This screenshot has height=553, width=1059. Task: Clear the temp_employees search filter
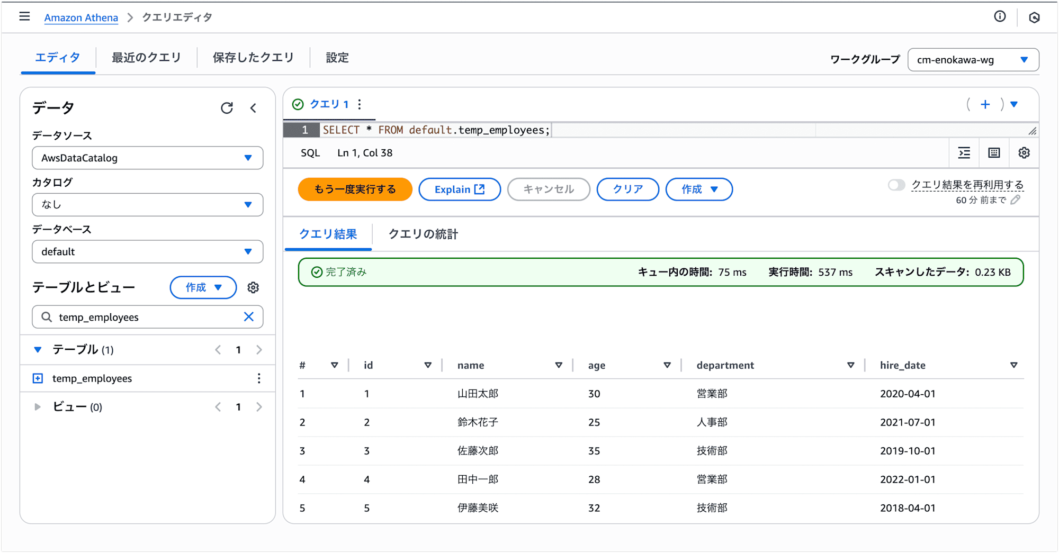(249, 316)
